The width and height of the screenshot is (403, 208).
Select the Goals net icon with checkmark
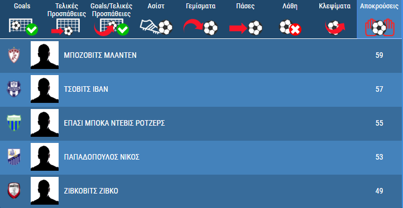(23, 26)
